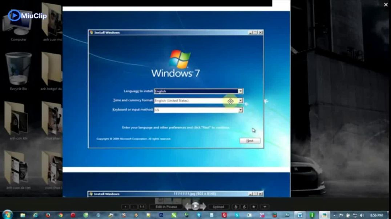This screenshot has width=391, height=219.
Task: Play the photo slideshow
Action: coord(196,206)
